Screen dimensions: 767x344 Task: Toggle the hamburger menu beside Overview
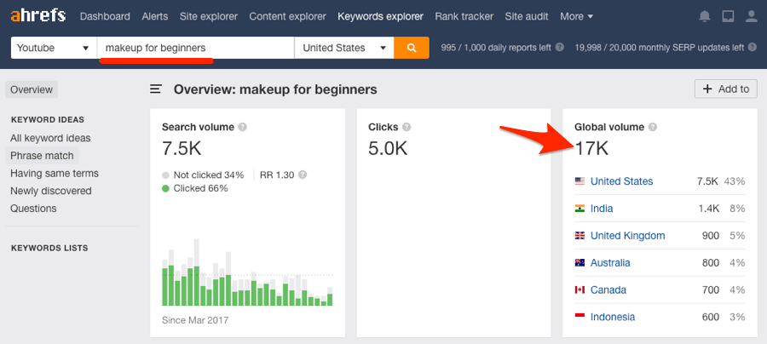point(156,89)
